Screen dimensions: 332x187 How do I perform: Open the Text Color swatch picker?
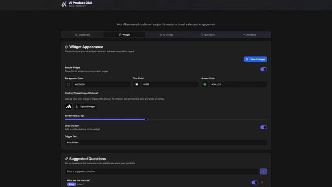(137, 84)
